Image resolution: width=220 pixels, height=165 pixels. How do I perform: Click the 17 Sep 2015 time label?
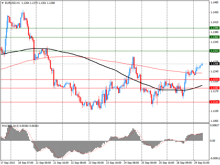[8, 163]
